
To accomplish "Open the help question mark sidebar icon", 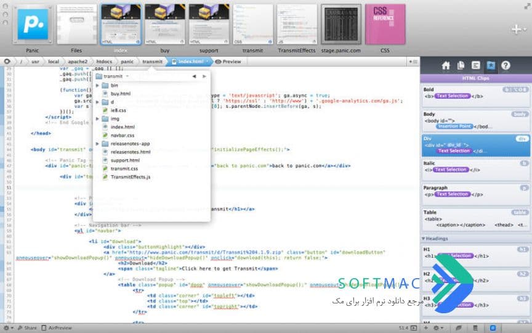I will pos(506,65).
